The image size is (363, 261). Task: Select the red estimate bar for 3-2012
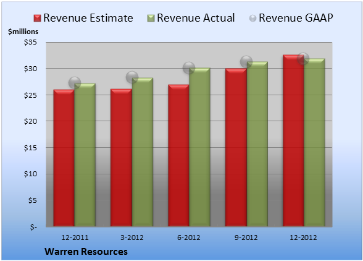click(x=121, y=158)
